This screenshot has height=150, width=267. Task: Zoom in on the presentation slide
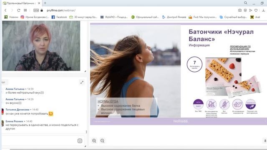click(x=94, y=141)
